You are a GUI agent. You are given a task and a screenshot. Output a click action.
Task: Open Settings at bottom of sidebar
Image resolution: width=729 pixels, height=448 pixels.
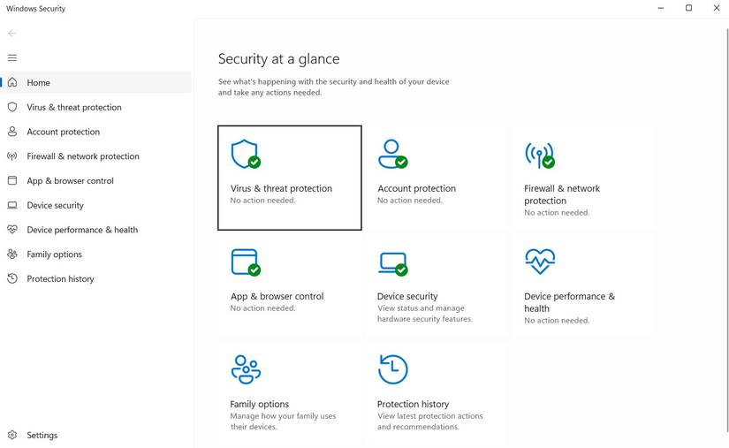pyautogui.click(x=95, y=435)
